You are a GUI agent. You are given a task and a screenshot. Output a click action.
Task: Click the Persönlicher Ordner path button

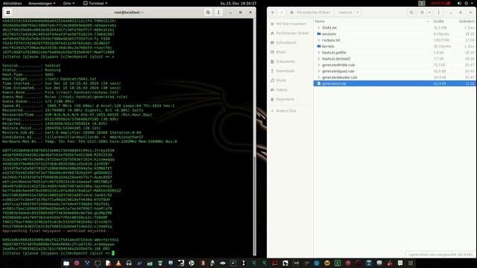point(310,13)
